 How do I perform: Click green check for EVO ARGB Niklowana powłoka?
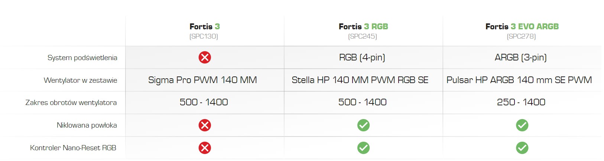(522, 125)
